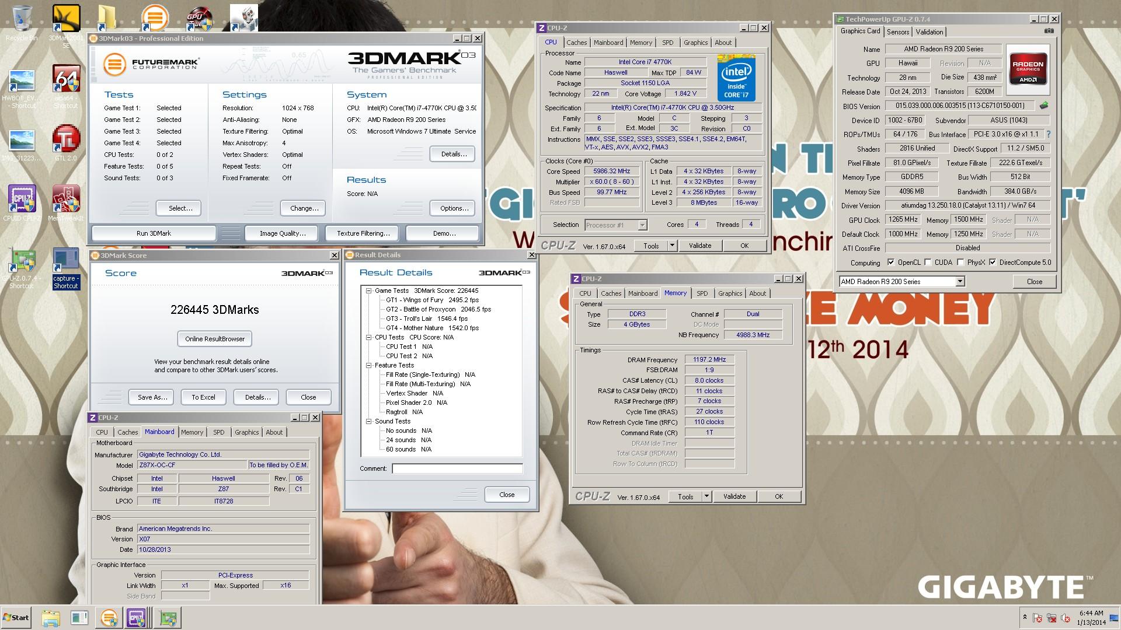The height and width of the screenshot is (630, 1121).
Task: Click Change... button under Settings
Action: [304, 208]
